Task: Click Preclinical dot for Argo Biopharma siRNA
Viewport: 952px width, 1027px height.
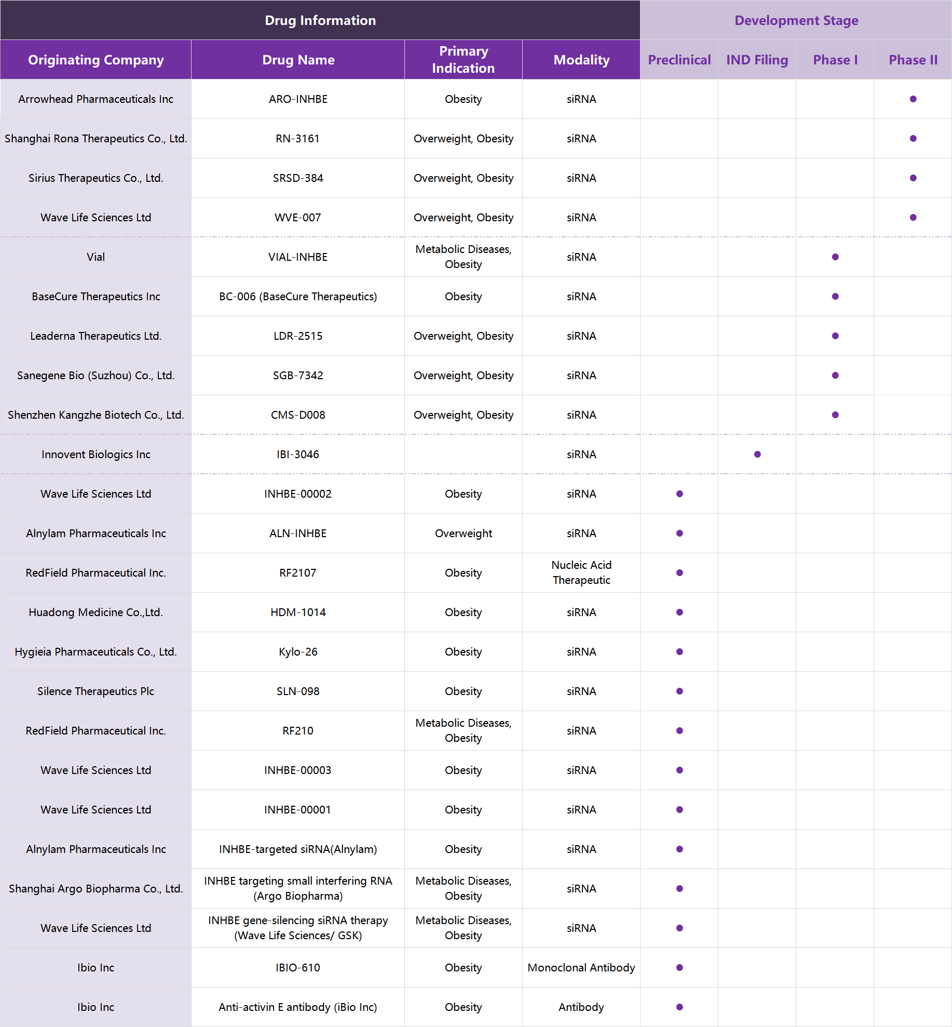Action: (x=679, y=889)
